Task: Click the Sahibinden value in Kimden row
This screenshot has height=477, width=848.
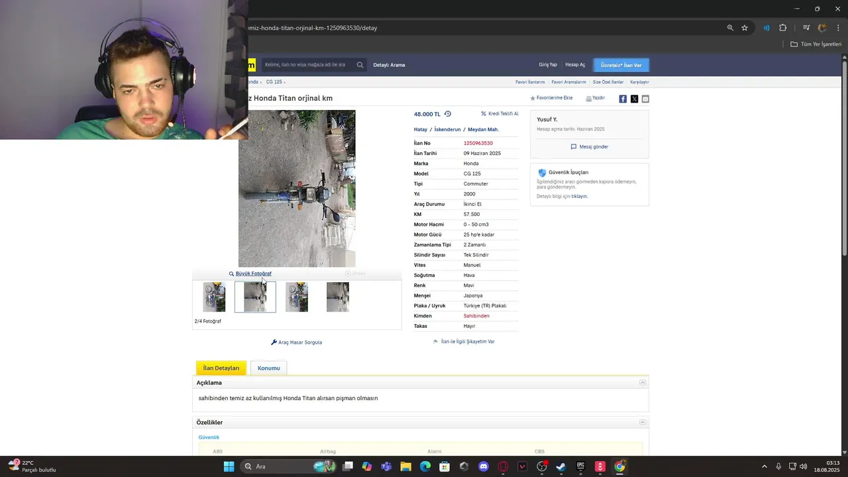Action: pos(476,316)
